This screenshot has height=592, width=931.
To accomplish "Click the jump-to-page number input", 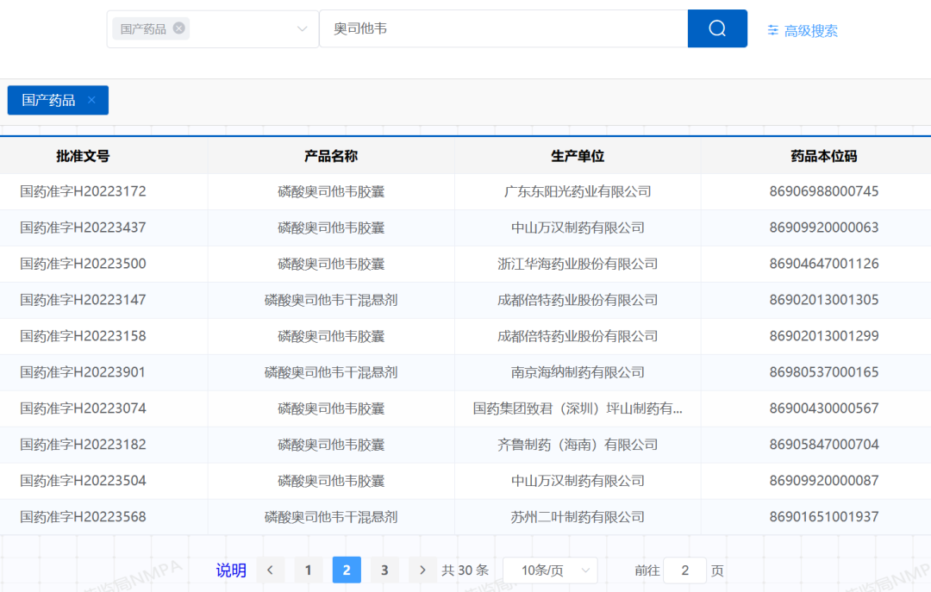I will point(685,570).
